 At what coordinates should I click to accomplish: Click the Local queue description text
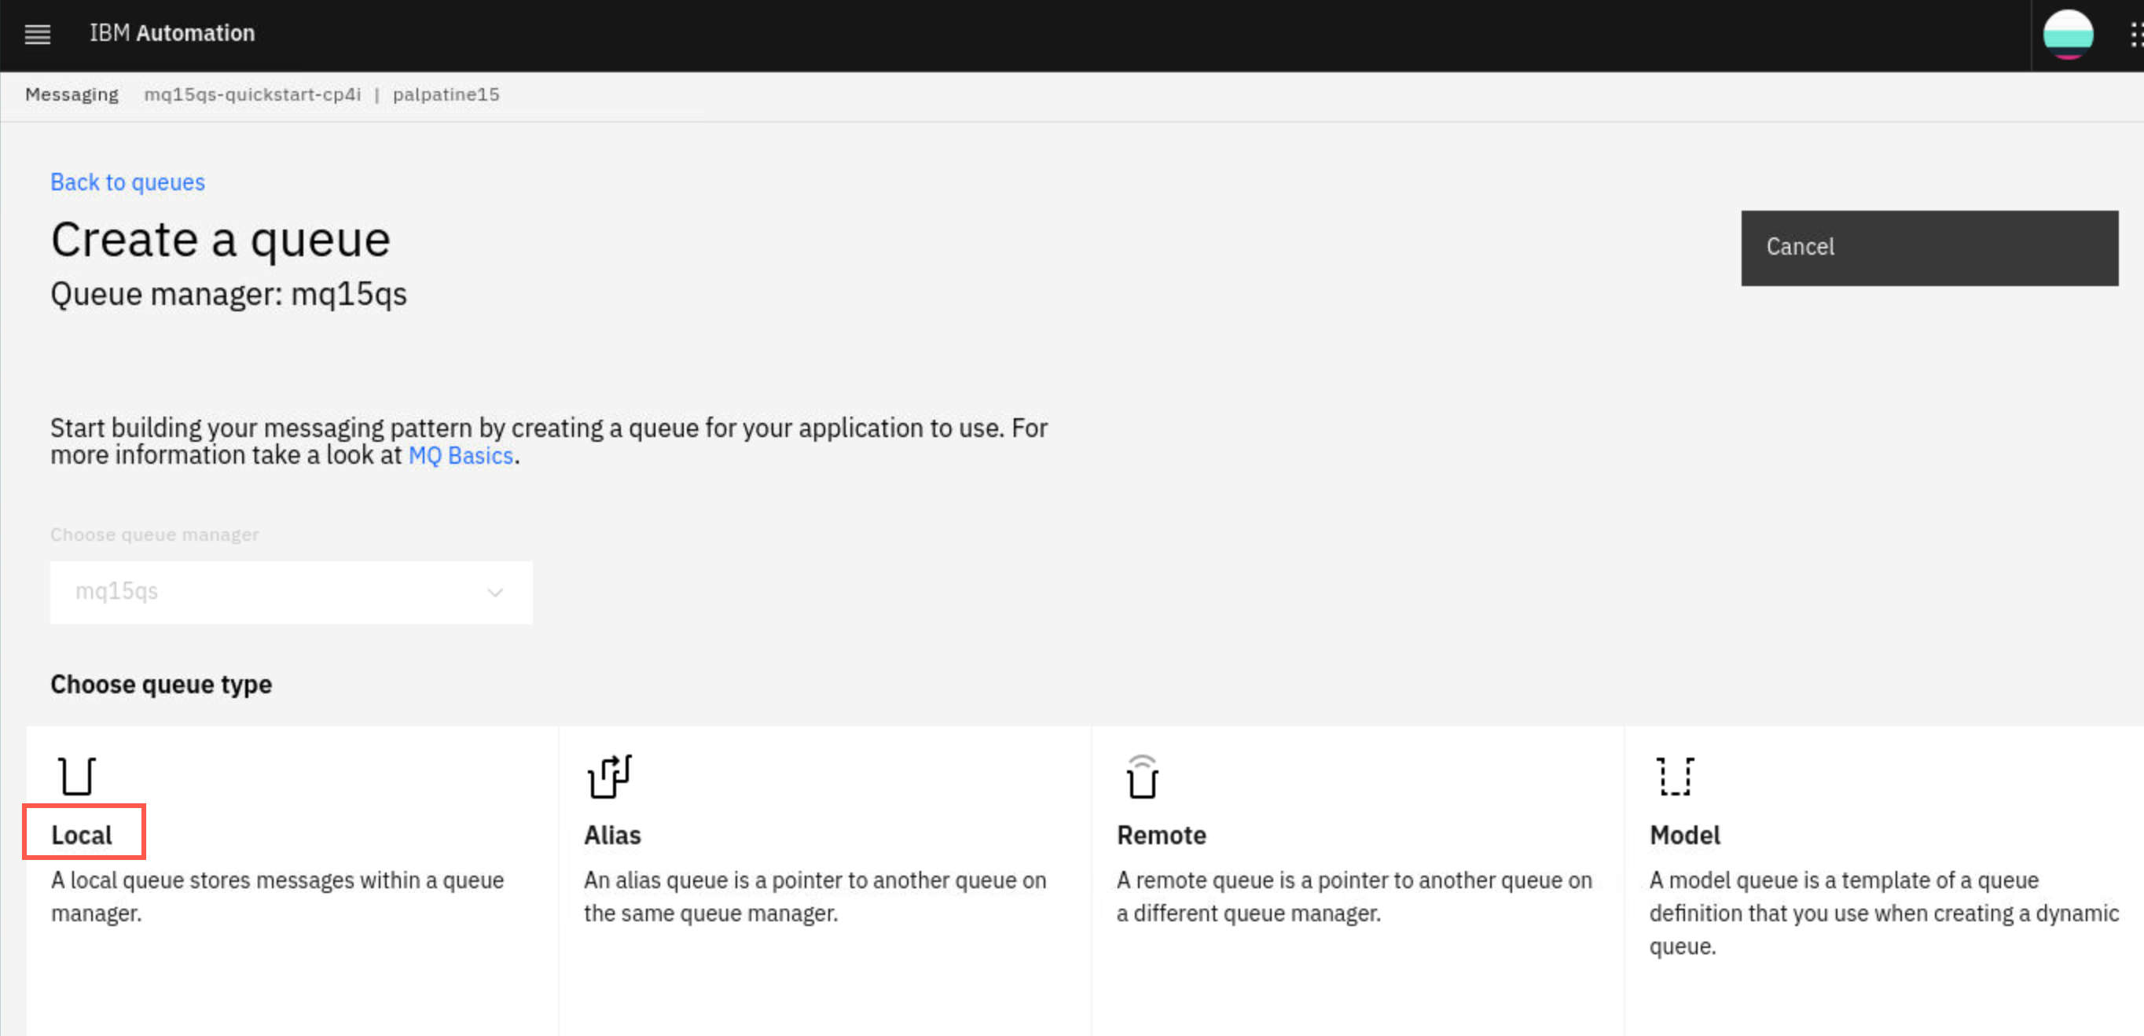[x=277, y=896]
